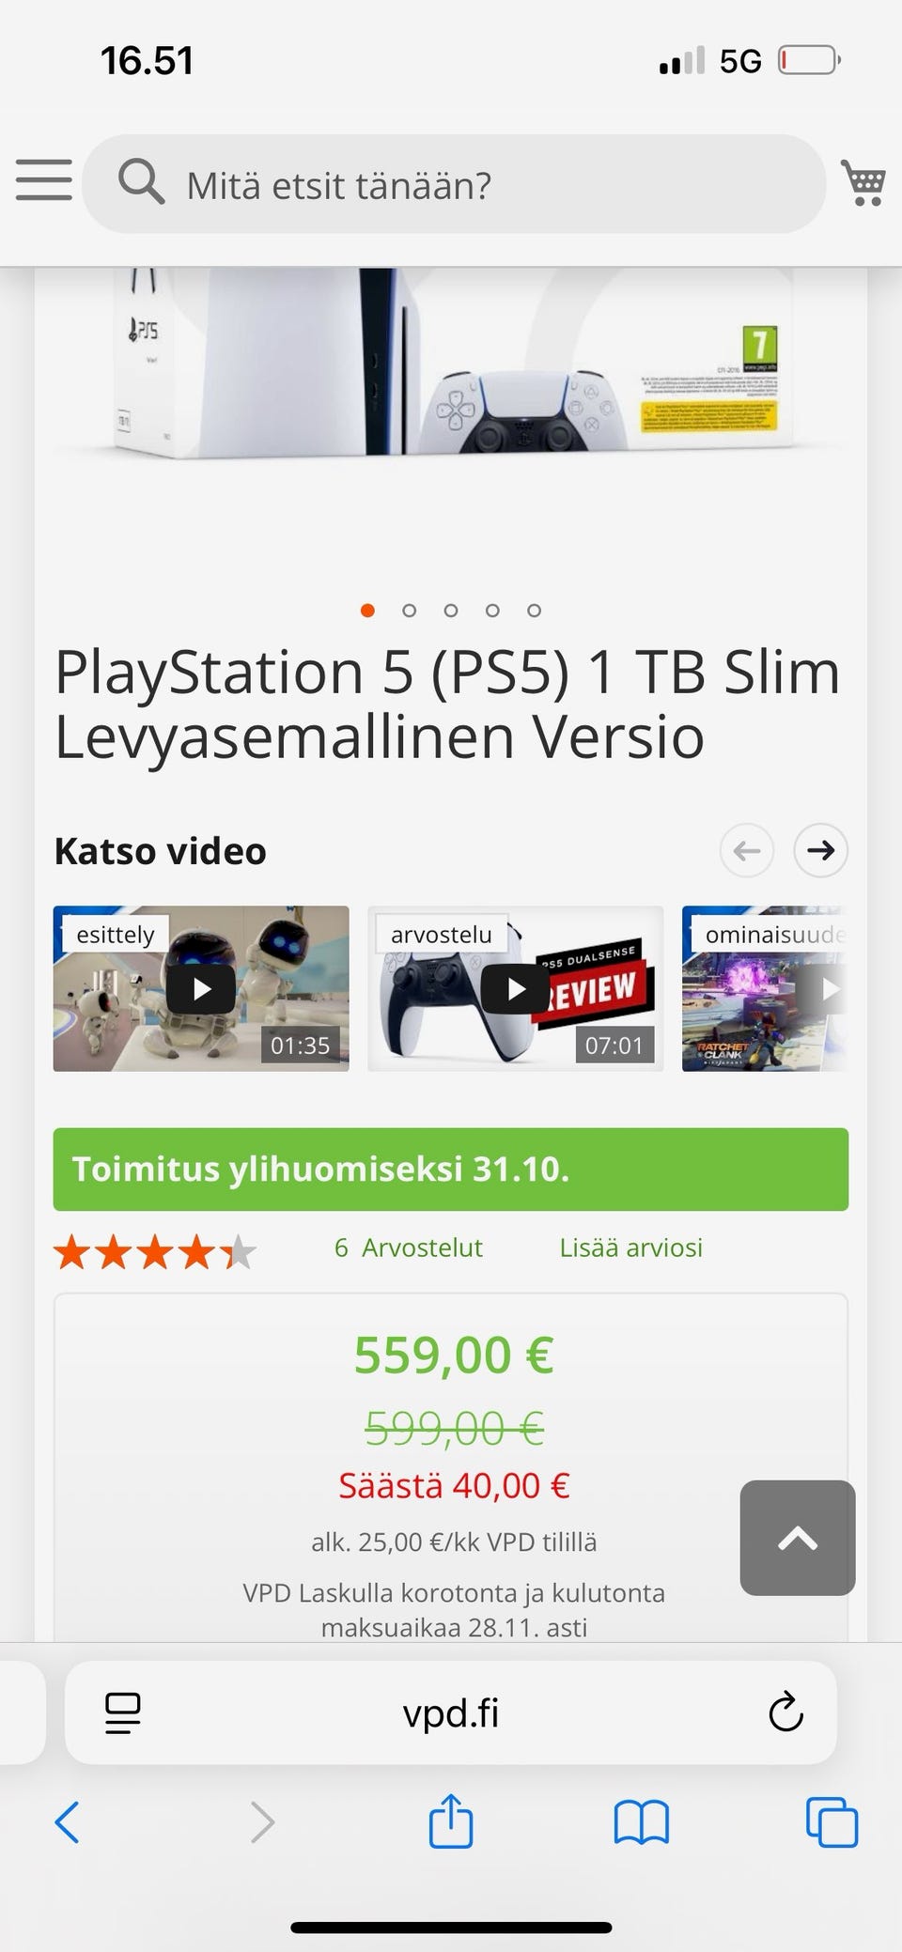The height and width of the screenshot is (1952, 902).
Task: Show previous videos with left arrow
Action: (747, 850)
